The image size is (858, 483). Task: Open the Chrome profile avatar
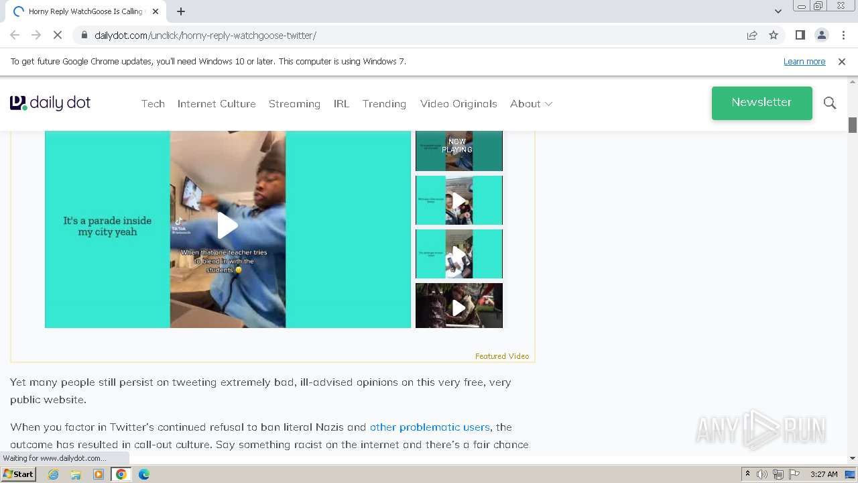(x=821, y=35)
